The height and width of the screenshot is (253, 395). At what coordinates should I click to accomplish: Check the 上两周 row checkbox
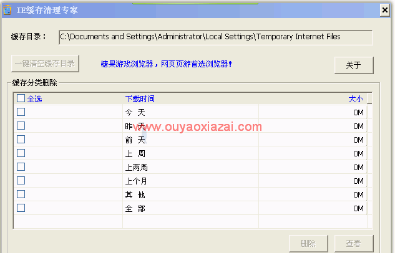point(21,167)
